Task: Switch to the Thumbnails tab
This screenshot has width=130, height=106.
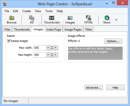Action: [x=22, y=30]
